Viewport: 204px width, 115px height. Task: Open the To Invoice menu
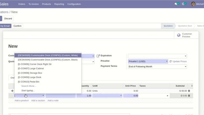click(x=33, y=4)
